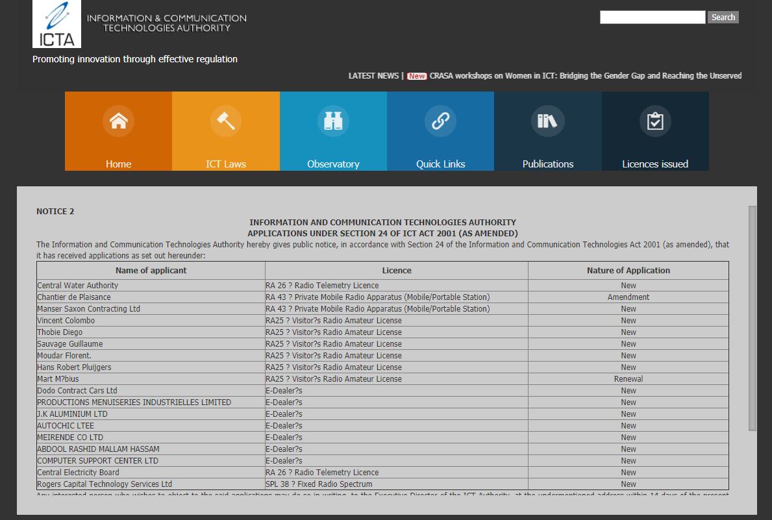
Task: Click Rogers Capital Technology Services Ltd entry
Action: [x=105, y=484]
